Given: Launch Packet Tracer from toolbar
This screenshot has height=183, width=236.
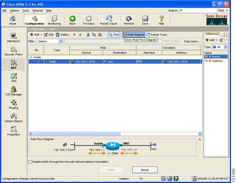Looking at the screenshot, I should 109,20.
